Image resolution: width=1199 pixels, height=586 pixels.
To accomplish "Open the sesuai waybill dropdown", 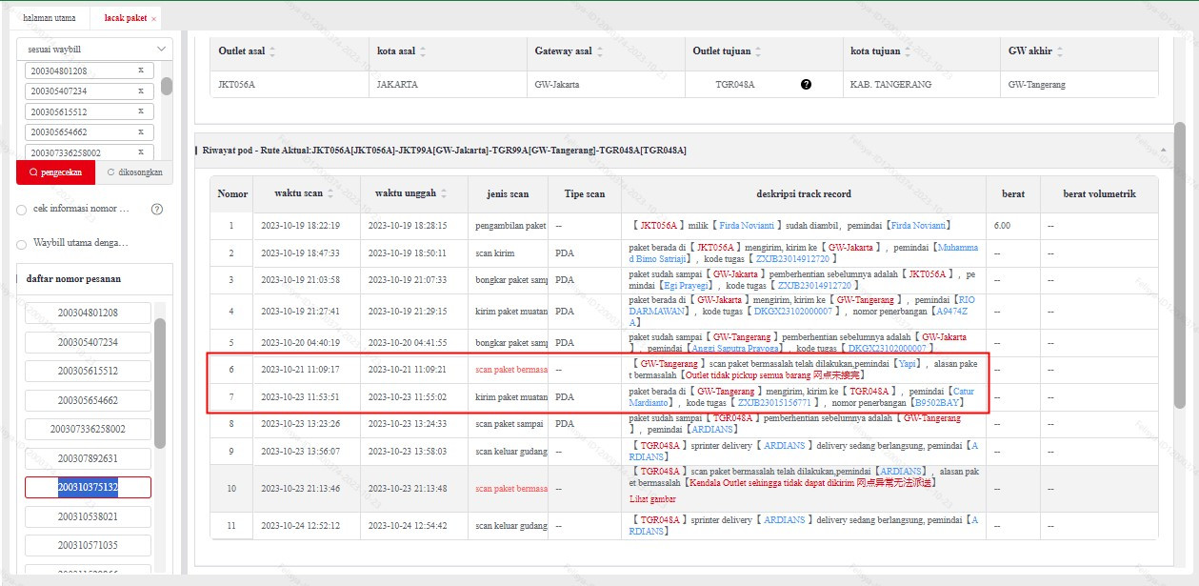I will click(95, 49).
